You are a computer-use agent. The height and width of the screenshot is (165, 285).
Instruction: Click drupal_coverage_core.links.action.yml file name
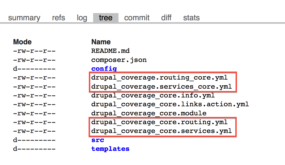pos(170,104)
